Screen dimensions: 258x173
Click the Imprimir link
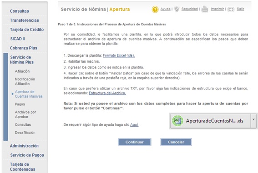217,9
